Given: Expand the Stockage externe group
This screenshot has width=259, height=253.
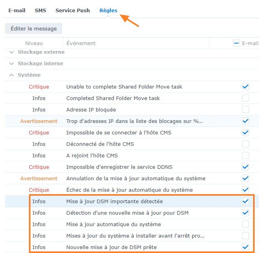Looking at the screenshot, I should point(12,52).
